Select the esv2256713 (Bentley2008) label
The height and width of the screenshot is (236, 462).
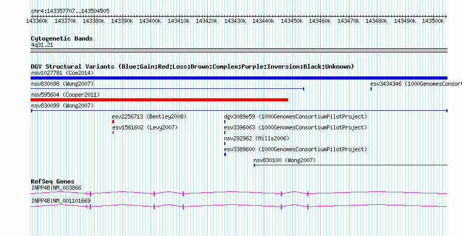click(149, 116)
